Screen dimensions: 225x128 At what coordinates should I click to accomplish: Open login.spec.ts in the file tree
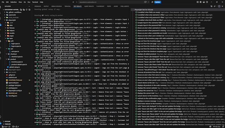point(16,44)
